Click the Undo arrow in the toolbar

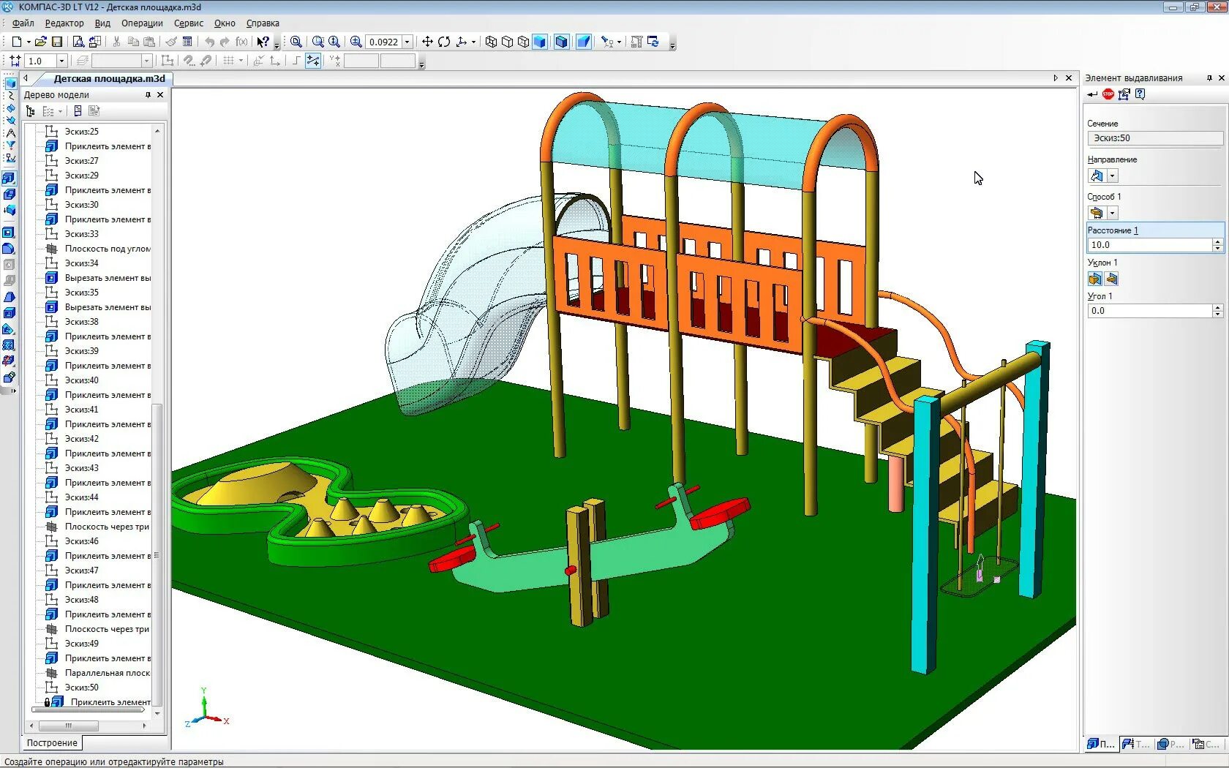click(210, 42)
